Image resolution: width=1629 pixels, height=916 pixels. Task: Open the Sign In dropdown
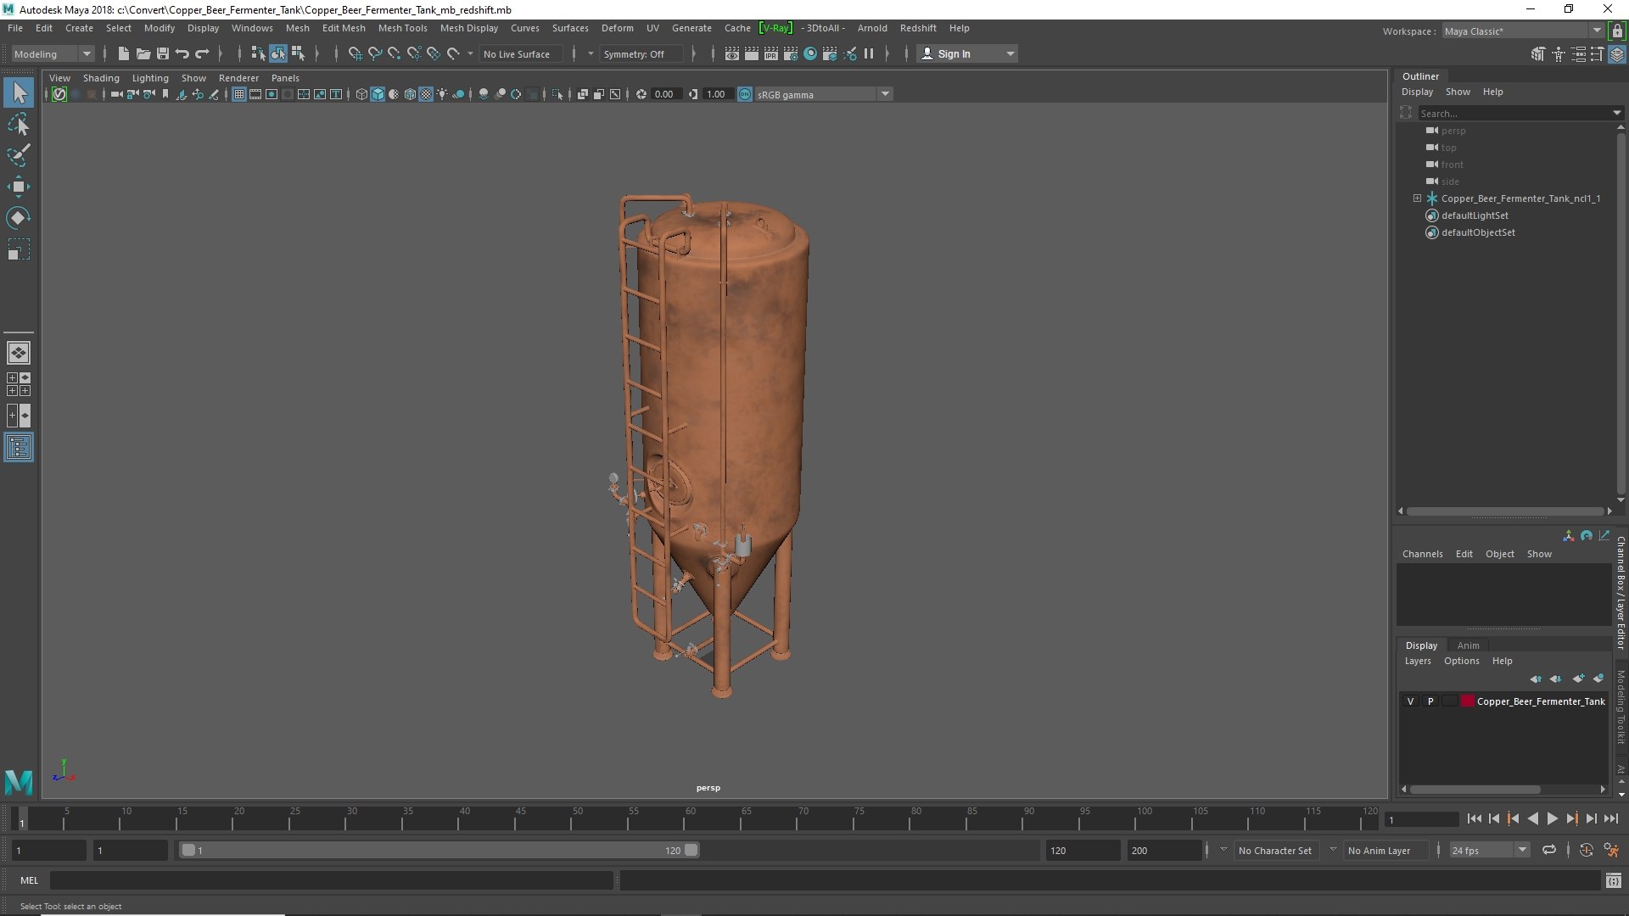tap(967, 53)
